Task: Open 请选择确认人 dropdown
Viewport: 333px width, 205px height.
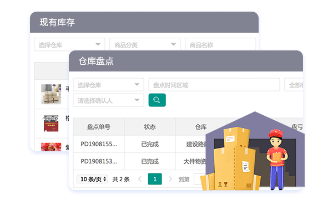Action: (109, 100)
